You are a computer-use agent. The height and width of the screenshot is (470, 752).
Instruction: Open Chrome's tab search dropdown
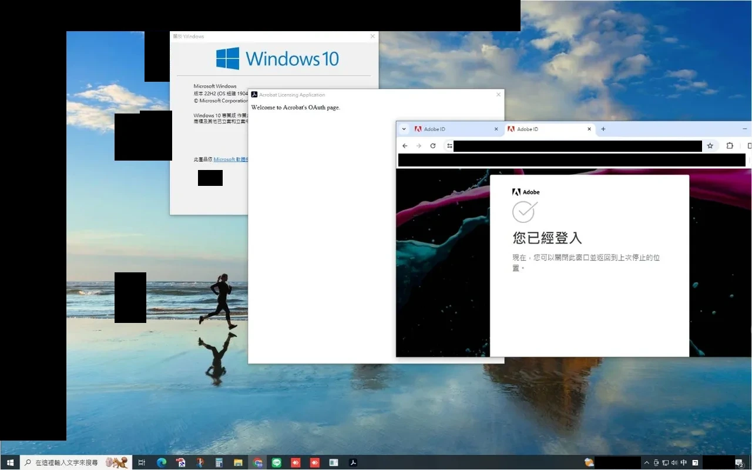pos(404,129)
